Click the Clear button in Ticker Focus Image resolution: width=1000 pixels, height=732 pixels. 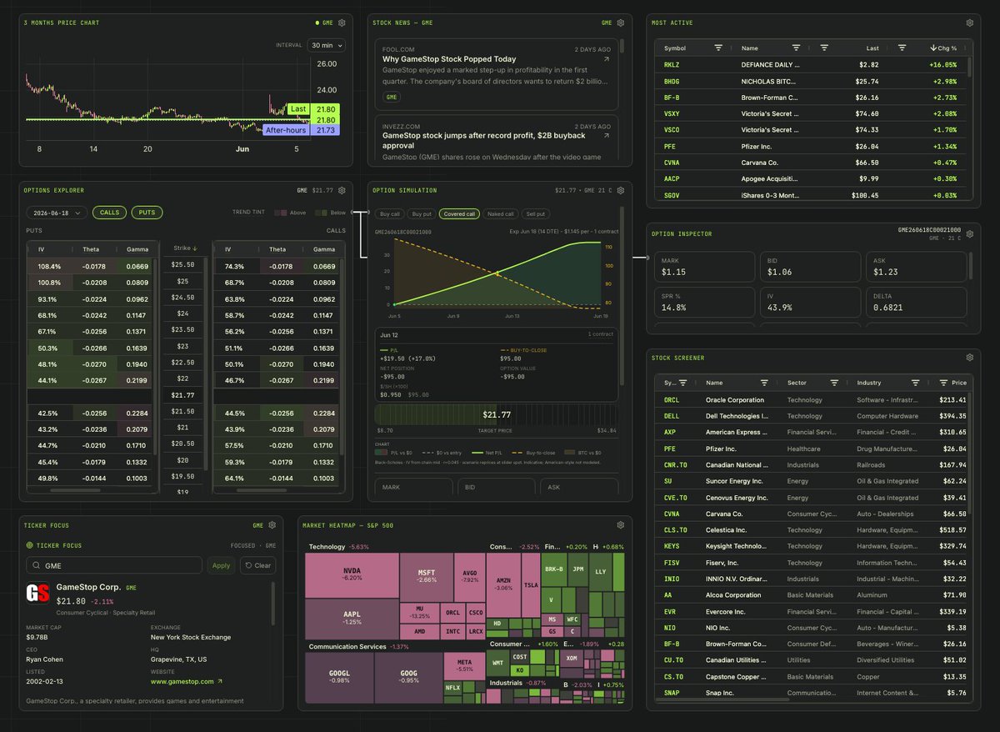point(257,565)
